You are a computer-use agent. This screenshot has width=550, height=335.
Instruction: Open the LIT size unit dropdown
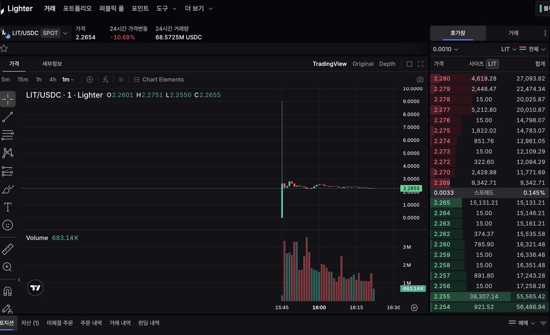click(509, 49)
